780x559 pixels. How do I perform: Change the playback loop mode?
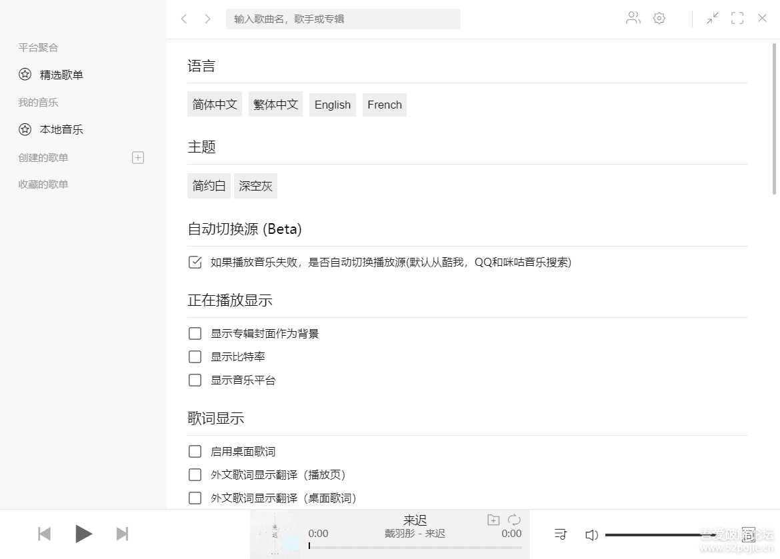[x=513, y=519]
